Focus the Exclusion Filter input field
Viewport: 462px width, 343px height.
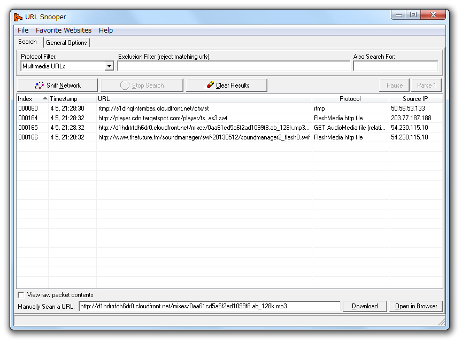pyautogui.click(x=234, y=66)
